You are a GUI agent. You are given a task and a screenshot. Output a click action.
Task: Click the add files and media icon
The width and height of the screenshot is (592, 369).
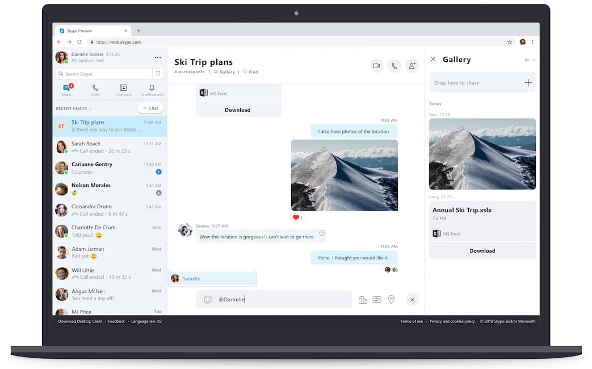[363, 300]
